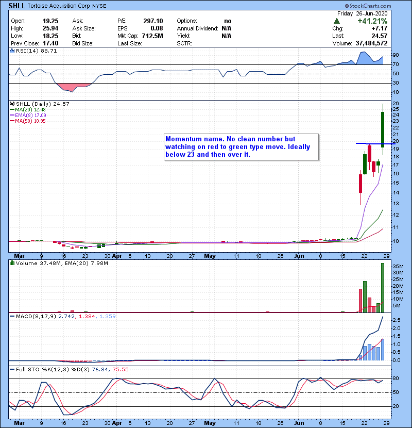The height and width of the screenshot is (428, 412).
Task: Click the Yield N/A value
Action: (x=226, y=36)
